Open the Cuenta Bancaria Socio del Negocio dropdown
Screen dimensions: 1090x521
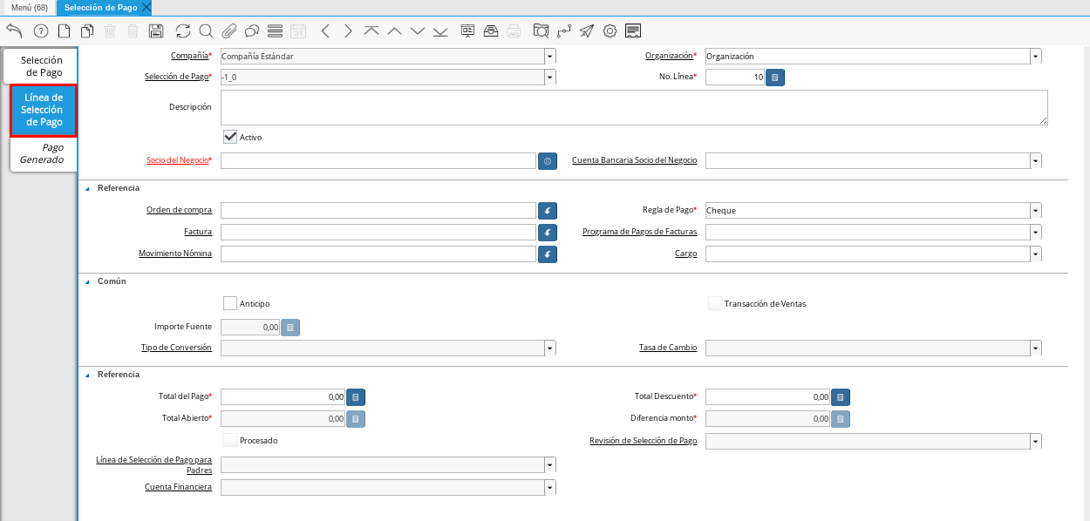[x=1035, y=160]
